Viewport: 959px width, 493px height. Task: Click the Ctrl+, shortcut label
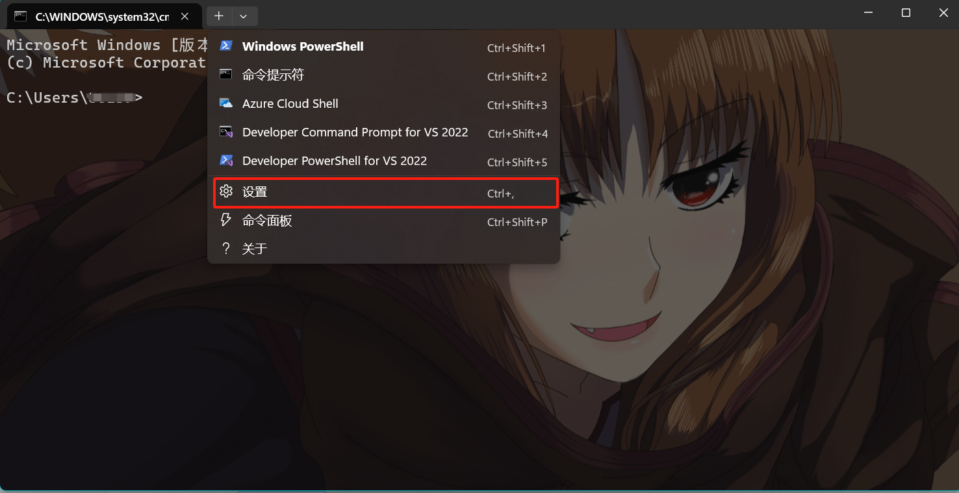(x=501, y=194)
